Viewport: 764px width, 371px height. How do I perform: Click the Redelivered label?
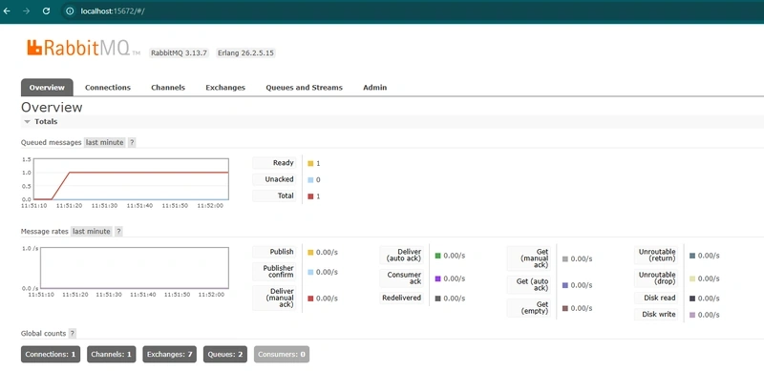click(x=401, y=298)
